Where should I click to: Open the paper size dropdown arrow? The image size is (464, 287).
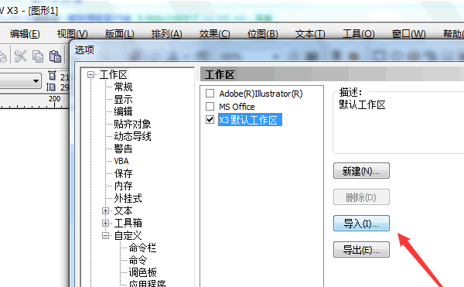point(36,80)
